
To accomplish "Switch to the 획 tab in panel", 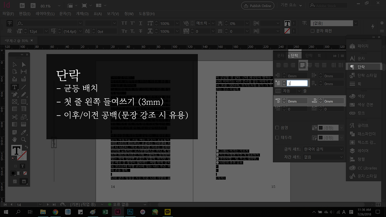I will point(319,56).
